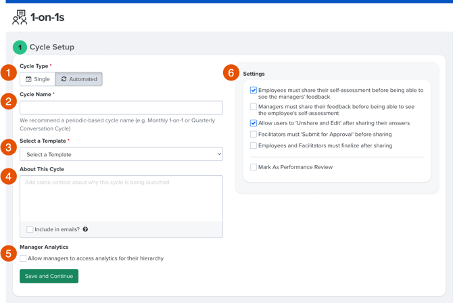Click into the About This Cycle textarea
This screenshot has height=303, width=453.
[x=121, y=198]
